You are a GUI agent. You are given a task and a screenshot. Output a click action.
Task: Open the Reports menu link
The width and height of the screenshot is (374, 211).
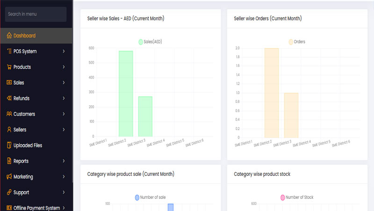(x=21, y=161)
